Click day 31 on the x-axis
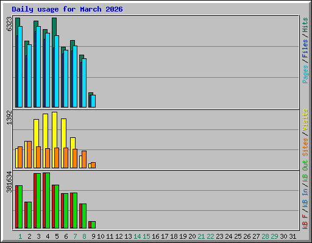Screen dimensions: 312x243 coord(292,236)
